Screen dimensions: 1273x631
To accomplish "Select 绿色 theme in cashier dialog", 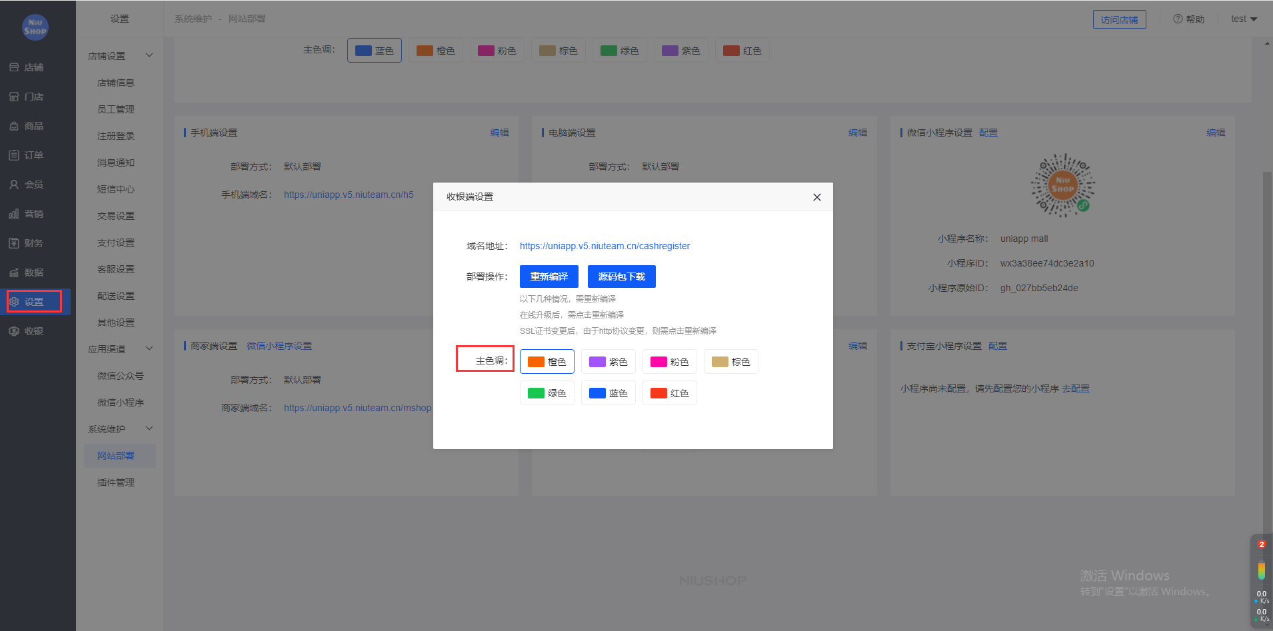I will coord(547,393).
